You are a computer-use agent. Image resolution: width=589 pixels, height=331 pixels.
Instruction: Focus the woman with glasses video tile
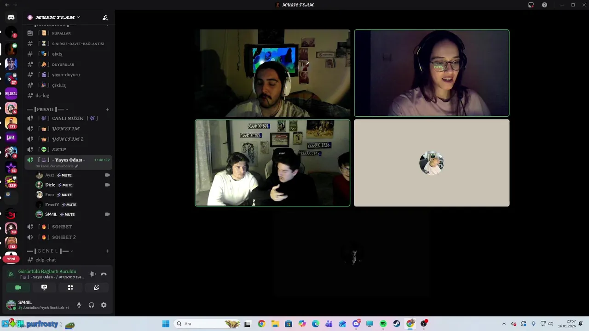click(432, 73)
